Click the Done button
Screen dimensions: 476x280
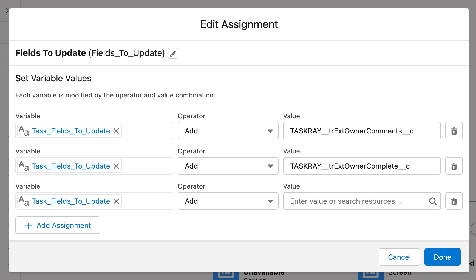tap(442, 257)
